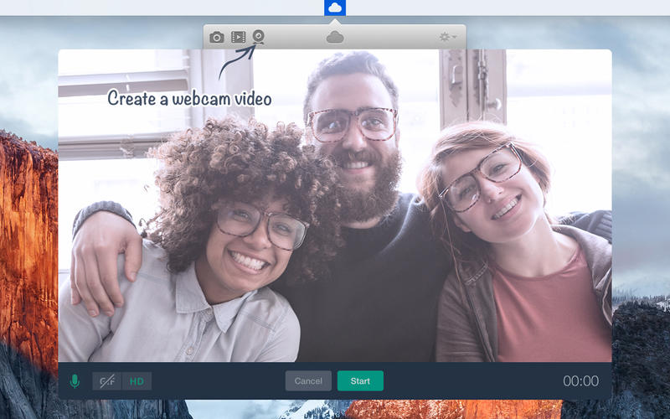Click the "Create a webcam video" caption
This screenshot has height=419, width=670.
click(189, 98)
